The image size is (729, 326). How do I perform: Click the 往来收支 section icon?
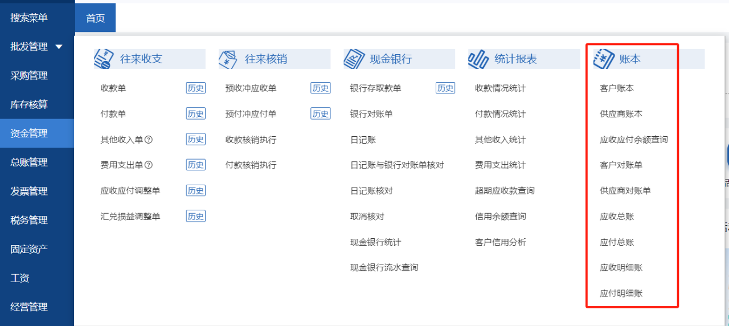(103, 59)
